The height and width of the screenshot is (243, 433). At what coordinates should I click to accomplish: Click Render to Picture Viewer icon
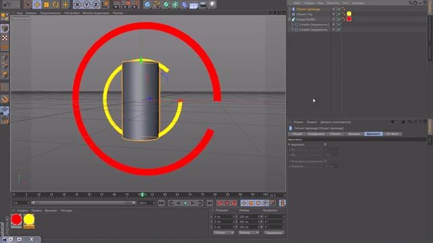(x=126, y=5)
